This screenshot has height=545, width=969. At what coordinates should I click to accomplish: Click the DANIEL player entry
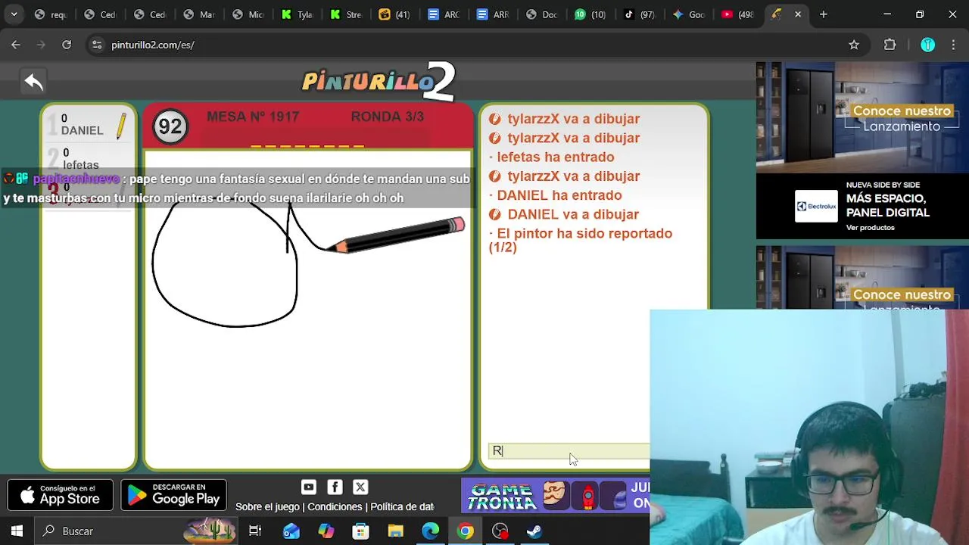point(89,125)
